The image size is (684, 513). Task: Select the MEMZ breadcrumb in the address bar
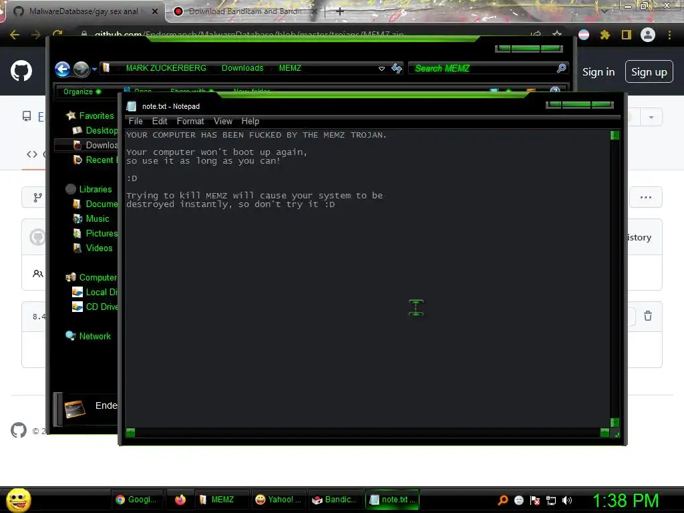click(290, 68)
